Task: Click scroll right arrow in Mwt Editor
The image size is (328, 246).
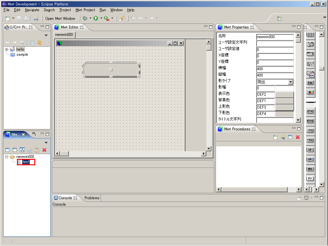Action: coord(203,153)
